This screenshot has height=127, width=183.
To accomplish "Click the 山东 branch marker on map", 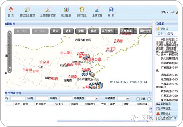I will coord(83,69).
